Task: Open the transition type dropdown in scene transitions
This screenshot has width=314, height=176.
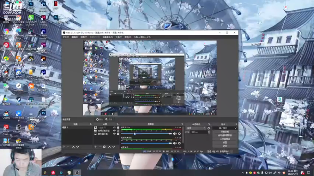Action: 196,128
